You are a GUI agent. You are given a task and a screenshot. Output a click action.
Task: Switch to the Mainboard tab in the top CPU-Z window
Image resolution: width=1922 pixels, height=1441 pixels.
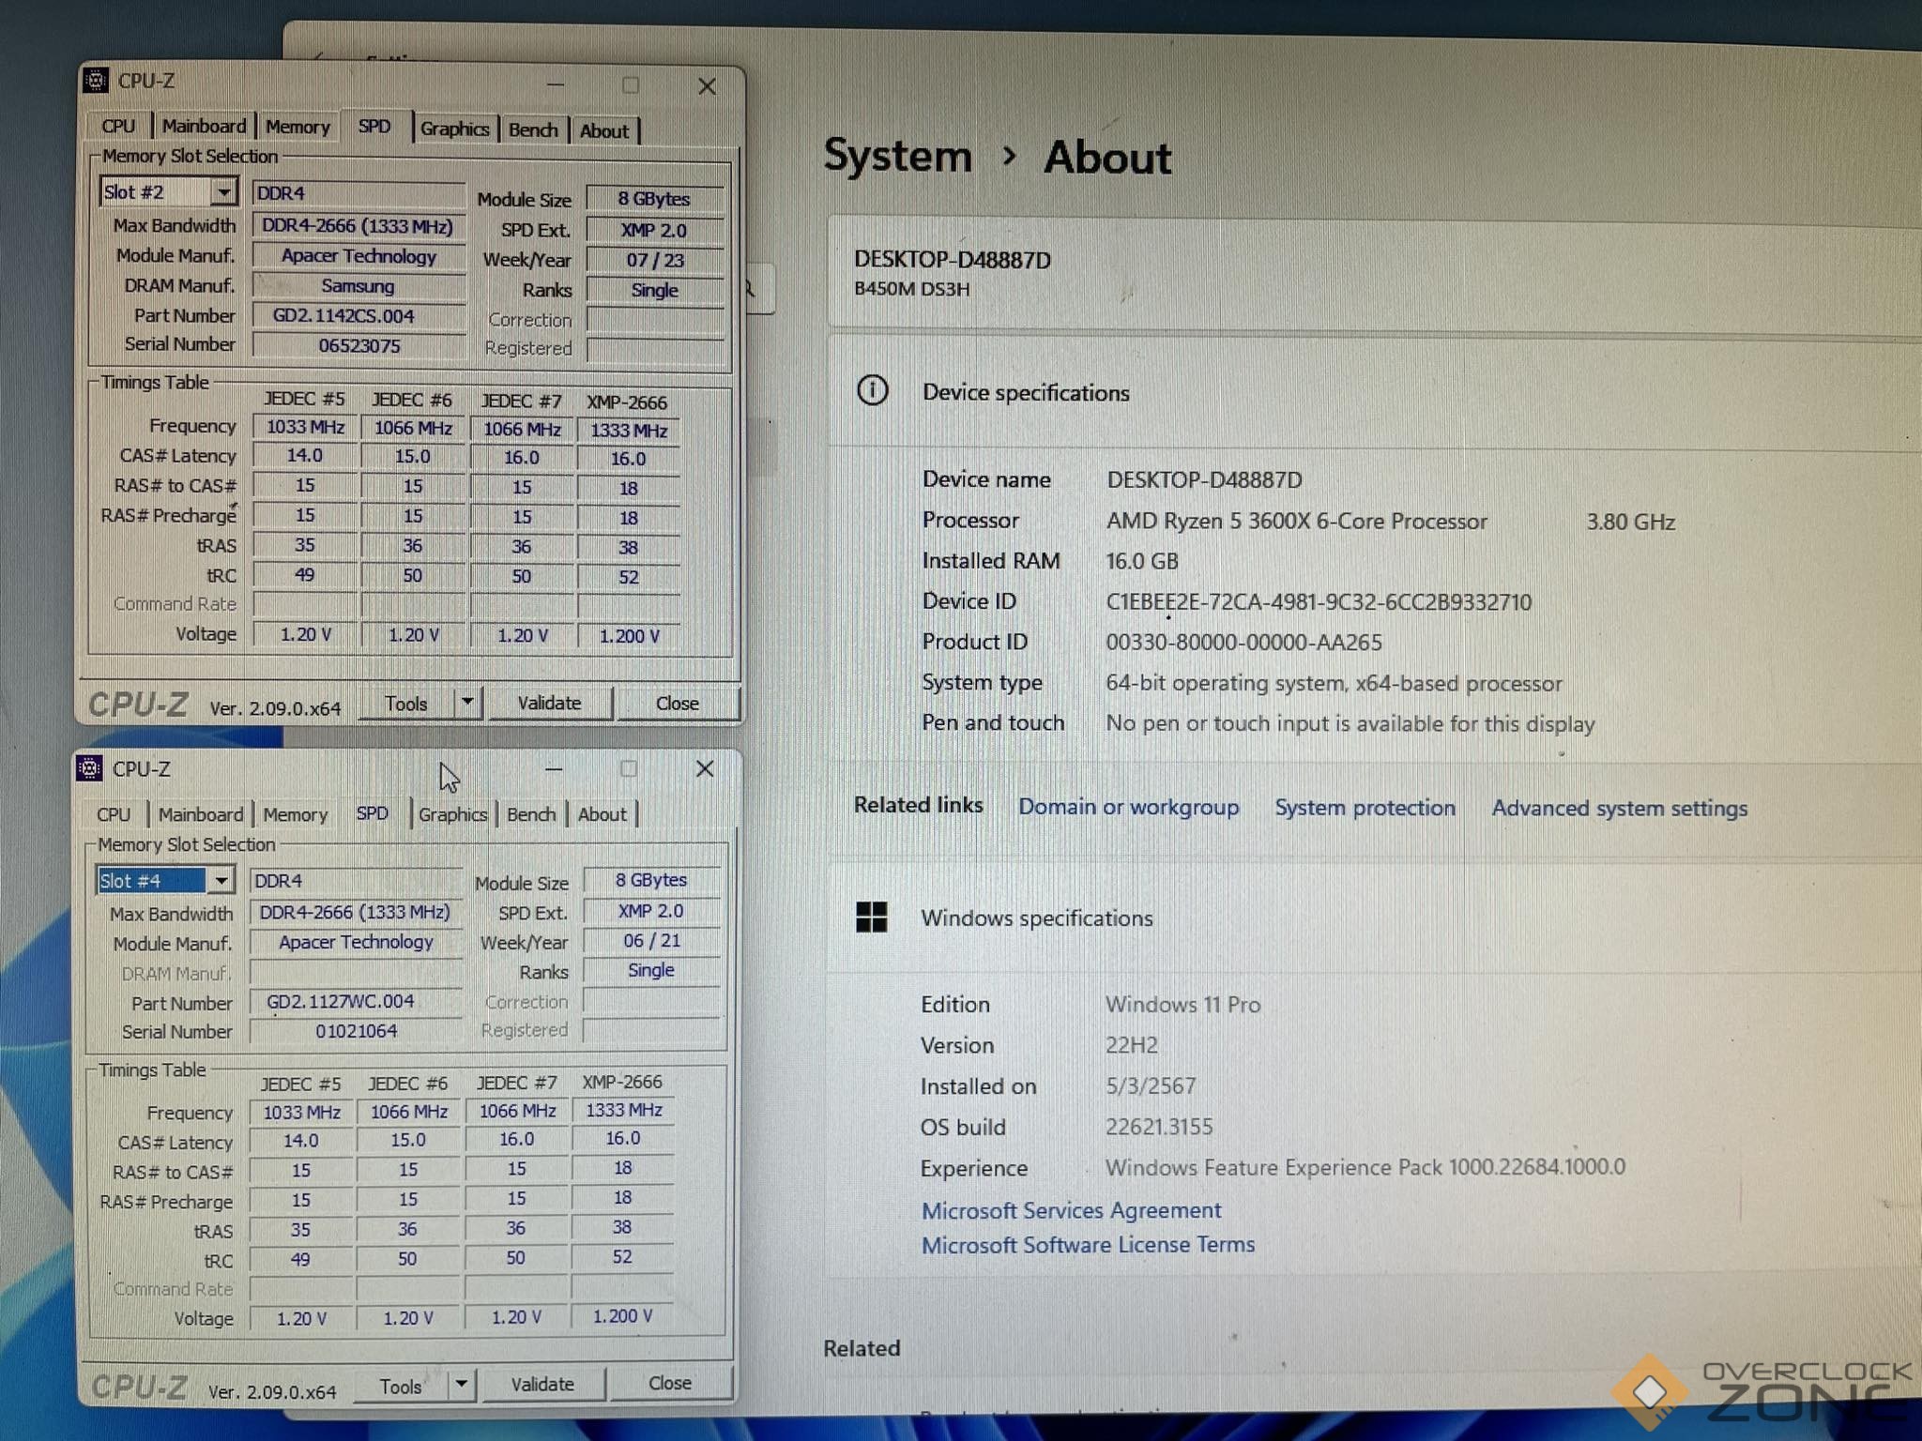pos(204,127)
